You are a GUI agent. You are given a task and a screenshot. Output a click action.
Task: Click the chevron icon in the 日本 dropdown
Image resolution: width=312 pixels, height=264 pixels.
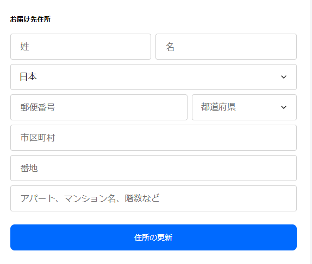284,77
